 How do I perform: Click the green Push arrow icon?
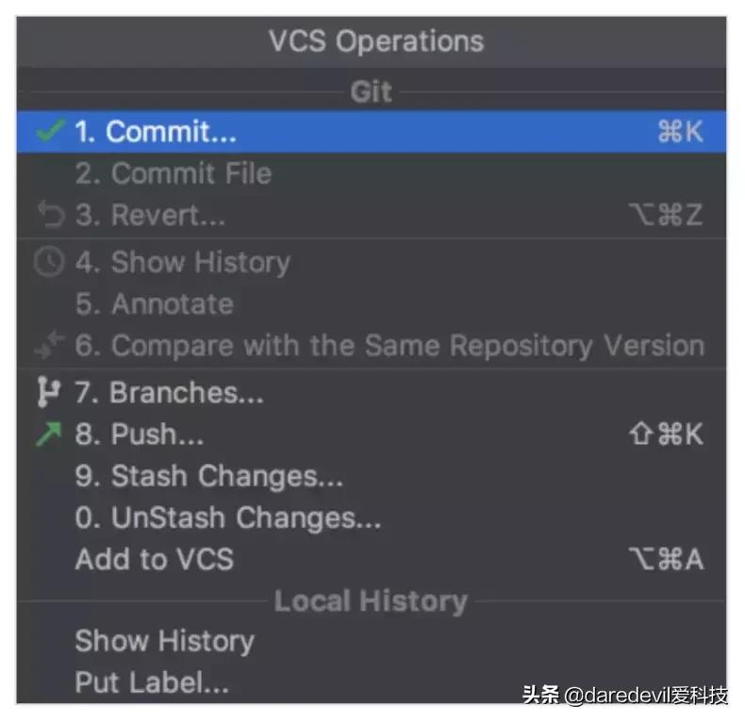click(49, 435)
